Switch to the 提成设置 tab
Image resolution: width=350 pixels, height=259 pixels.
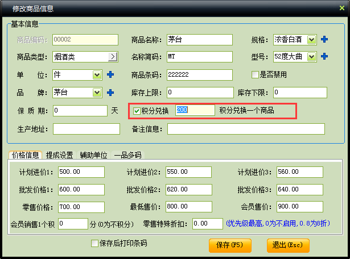point(59,155)
